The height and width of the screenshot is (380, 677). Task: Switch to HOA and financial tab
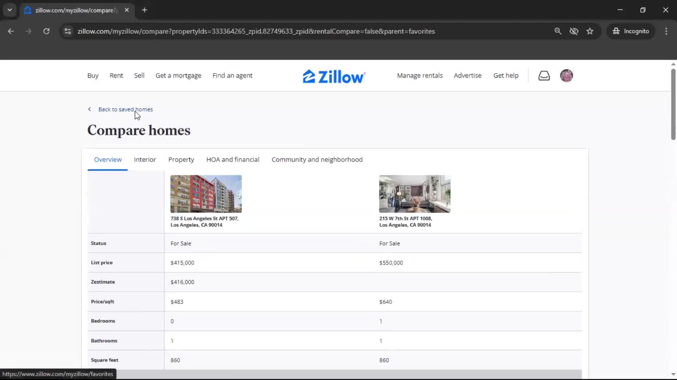233,160
